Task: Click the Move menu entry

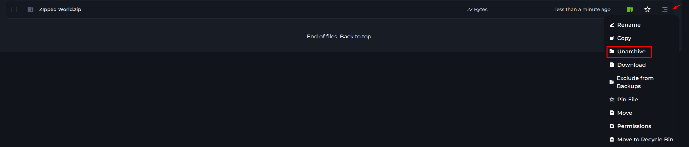Action: click(x=624, y=113)
